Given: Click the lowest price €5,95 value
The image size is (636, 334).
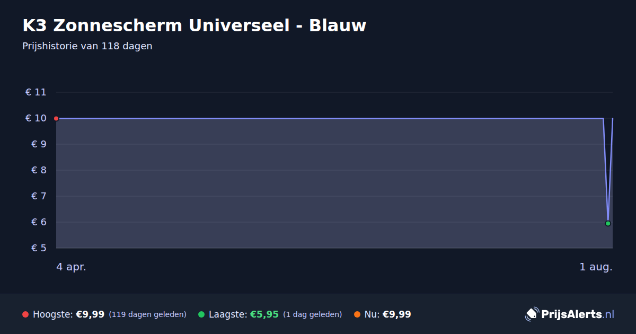Looking at the screenshot, I should tap(264, 314).
